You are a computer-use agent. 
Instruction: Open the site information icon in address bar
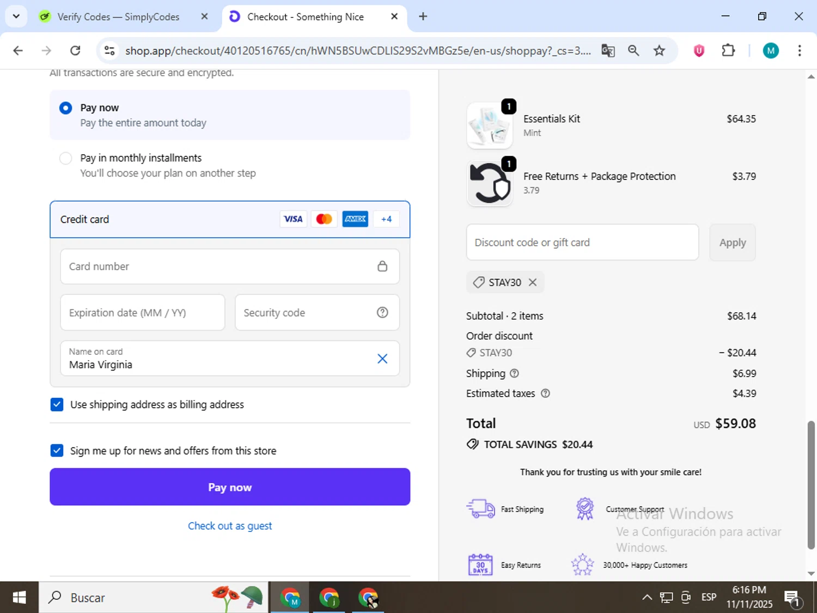[x=109, y=51]
